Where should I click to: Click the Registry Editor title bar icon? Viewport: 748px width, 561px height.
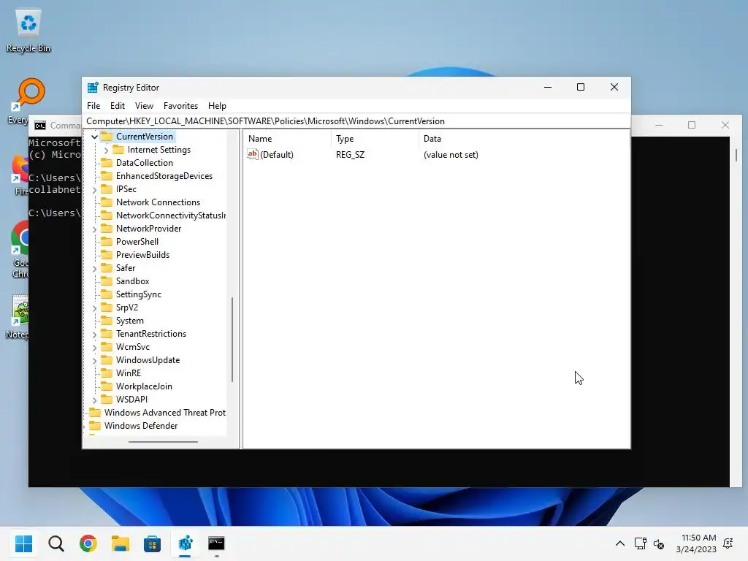click(x=93, y=88)
